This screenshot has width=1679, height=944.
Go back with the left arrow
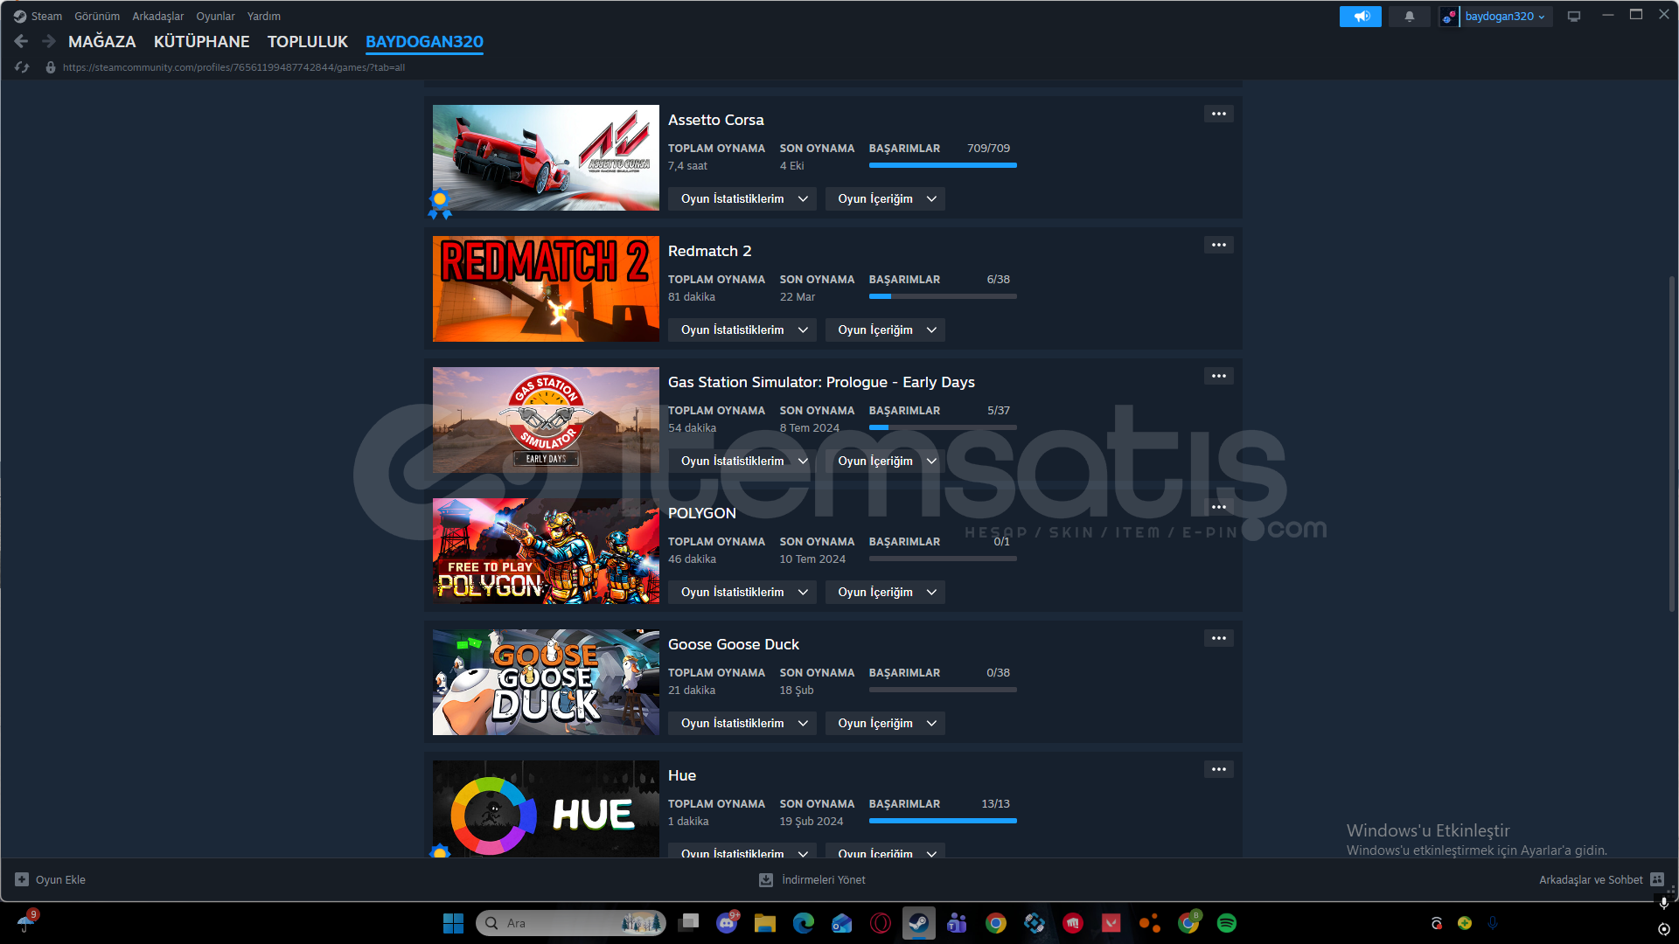pyautogui.click(x=22, y=41)
